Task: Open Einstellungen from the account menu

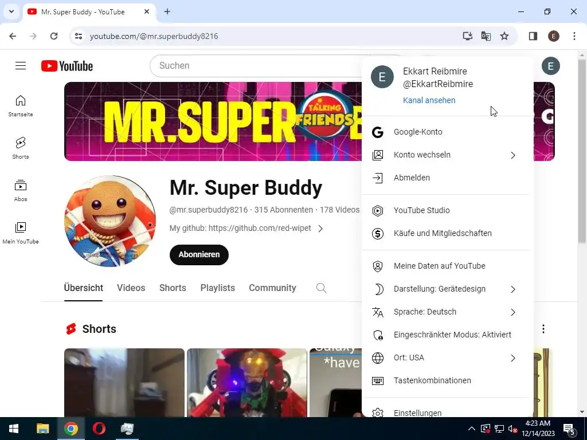Action: click(x=447, y=411)
